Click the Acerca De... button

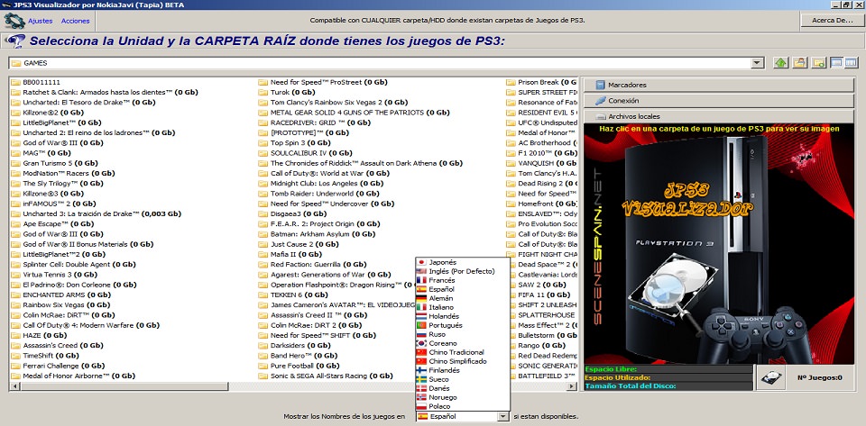point(833,21)
